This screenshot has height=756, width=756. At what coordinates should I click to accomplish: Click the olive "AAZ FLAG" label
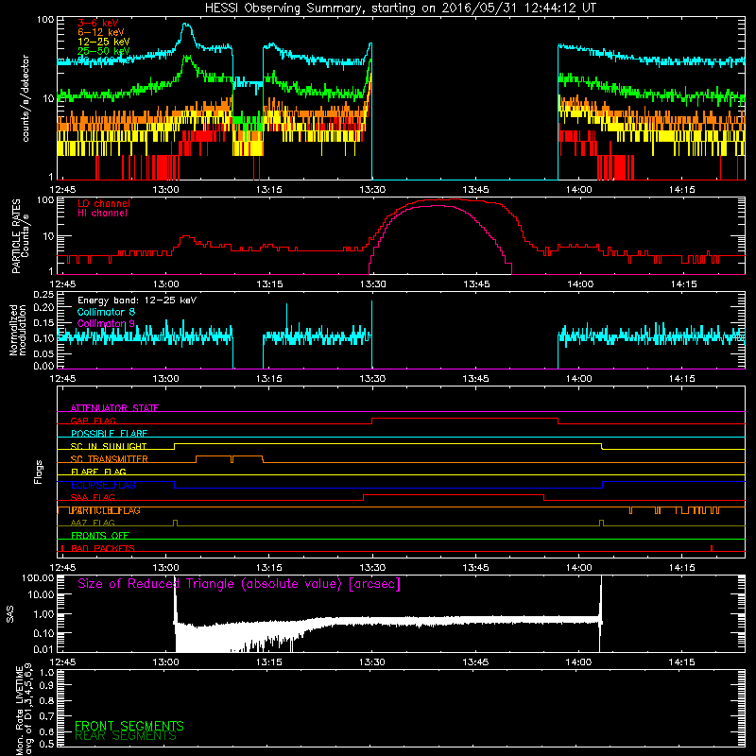tap(93, 523)
